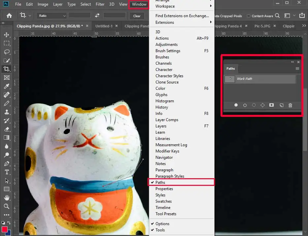This screenshot has width=308, height=236.
Task: Open the Paths panel flyout menu
Action: 297,69
